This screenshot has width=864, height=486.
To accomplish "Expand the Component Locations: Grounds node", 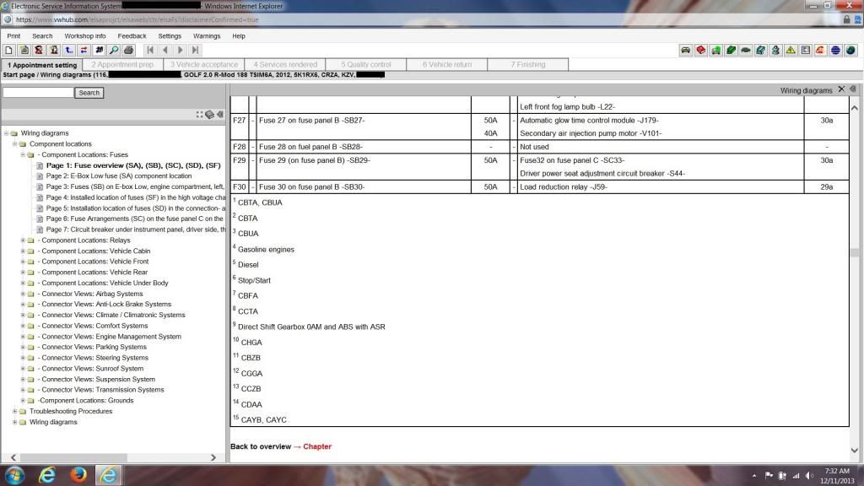I will (x=23, y=401).
